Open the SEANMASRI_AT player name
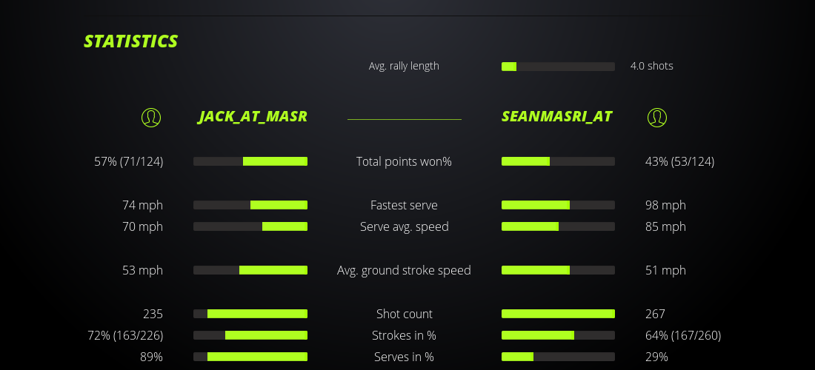Image resolution: width=815 pixels, height=370 pixels. pos(556,117)
